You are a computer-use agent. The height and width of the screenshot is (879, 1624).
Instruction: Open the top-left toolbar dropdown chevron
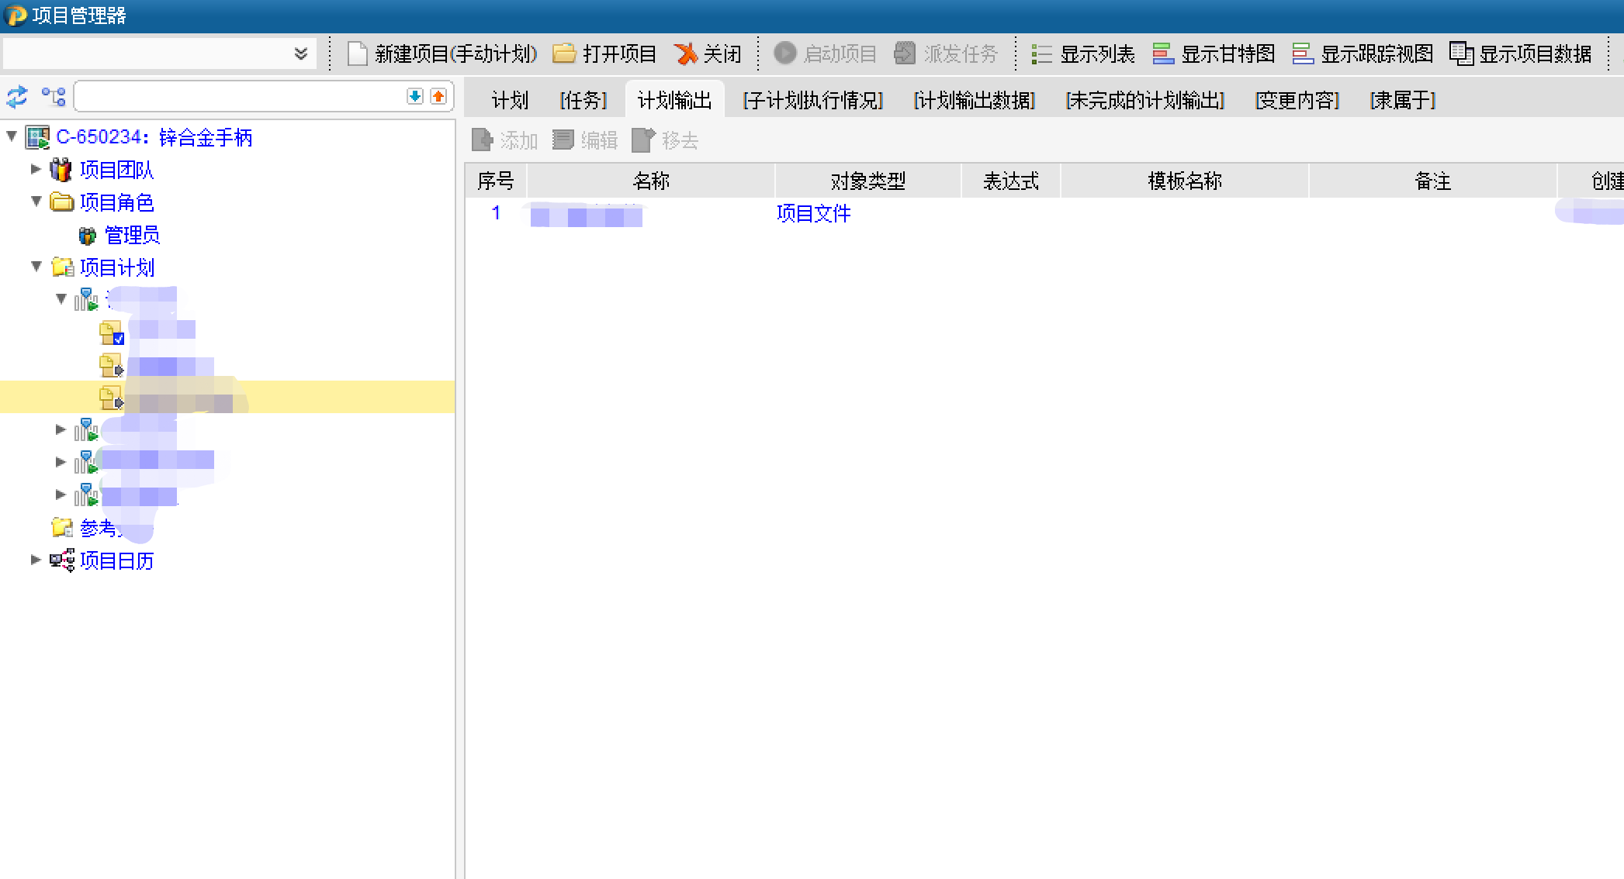[301, 53]
